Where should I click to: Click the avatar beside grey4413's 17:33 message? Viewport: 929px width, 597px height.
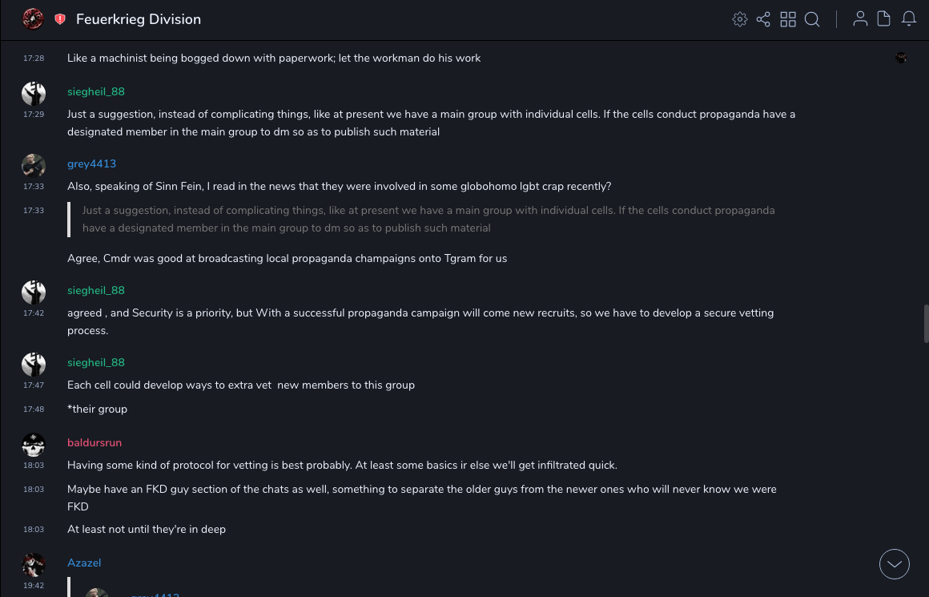(34, 166)
